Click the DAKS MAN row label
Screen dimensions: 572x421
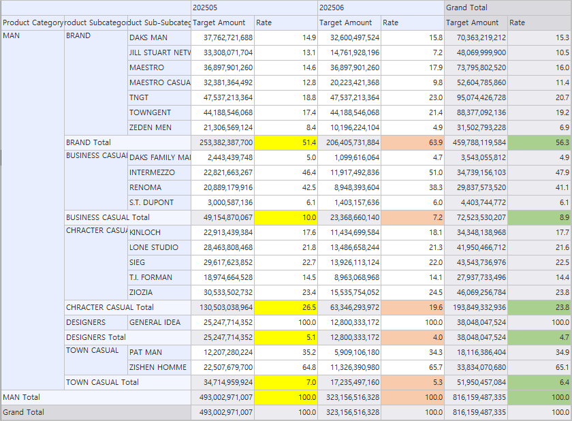coord(159,37)
